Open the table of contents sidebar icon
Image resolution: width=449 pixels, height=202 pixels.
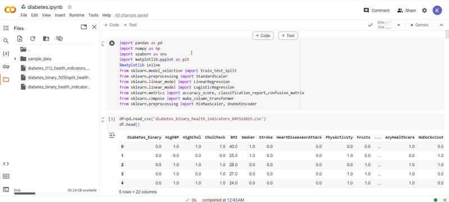coord(6,28)
